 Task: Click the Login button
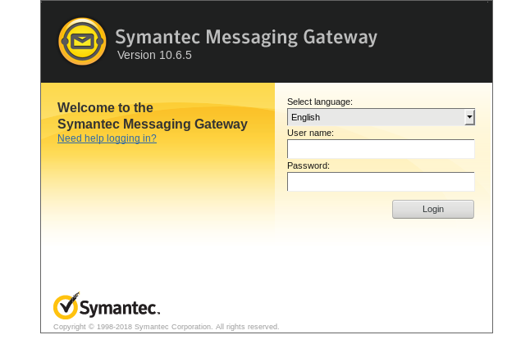pyautogui.click(x=433, y=209)
